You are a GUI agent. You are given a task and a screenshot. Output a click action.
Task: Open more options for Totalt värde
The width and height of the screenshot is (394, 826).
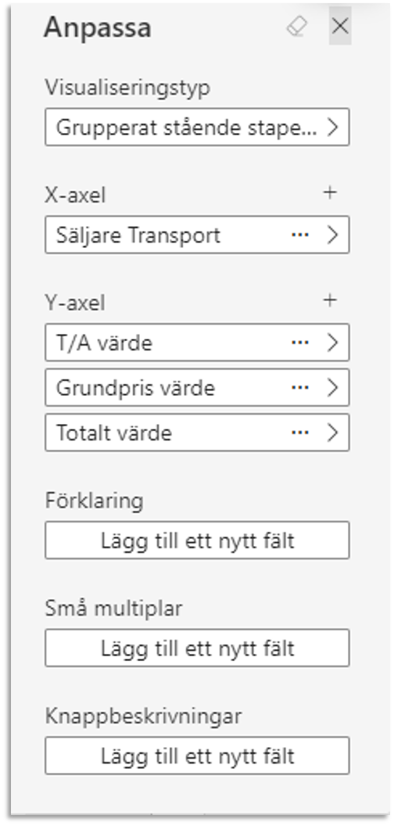pyautogui.click(x=300, y=433)
